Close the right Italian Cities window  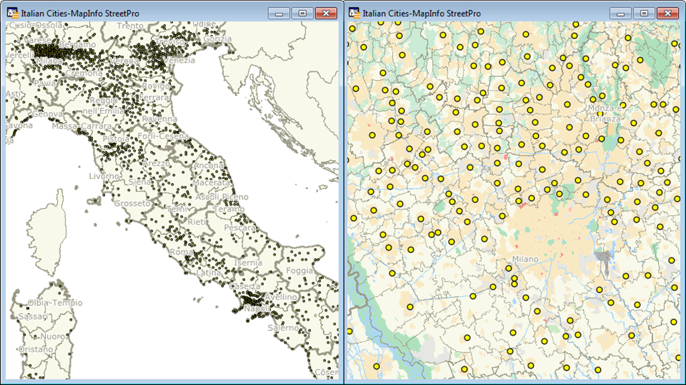click(x=668, y=13)
